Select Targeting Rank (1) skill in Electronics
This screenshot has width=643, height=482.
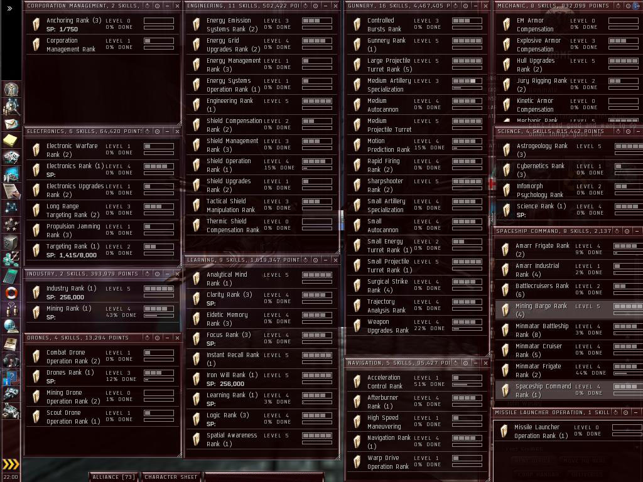click(103, 250)
